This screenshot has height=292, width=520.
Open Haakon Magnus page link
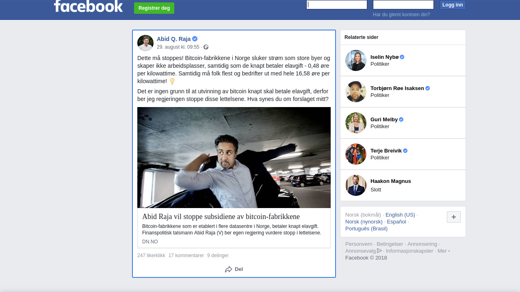point(390,181)
